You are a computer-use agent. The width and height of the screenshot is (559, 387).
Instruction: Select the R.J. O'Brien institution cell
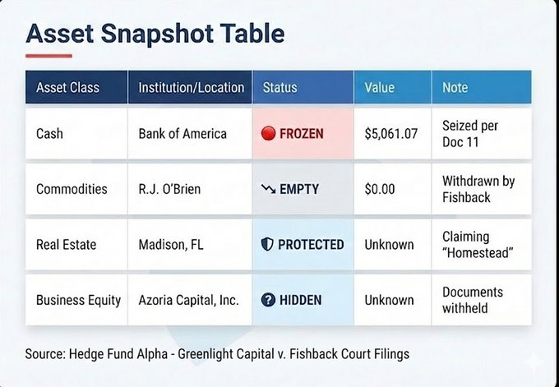175,189
